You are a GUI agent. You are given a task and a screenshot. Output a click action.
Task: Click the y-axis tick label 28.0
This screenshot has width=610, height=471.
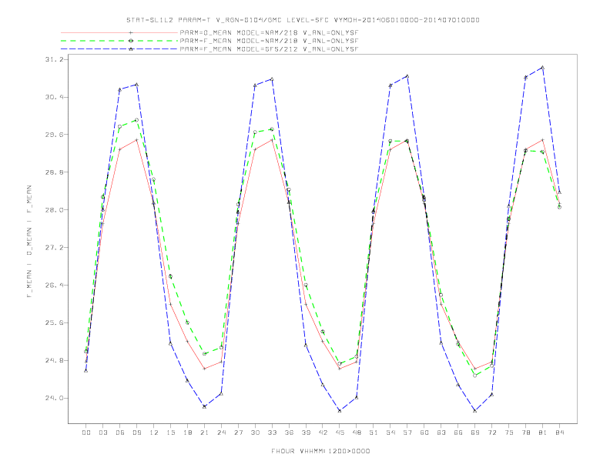pyautogui.click(x=54, y=210)
